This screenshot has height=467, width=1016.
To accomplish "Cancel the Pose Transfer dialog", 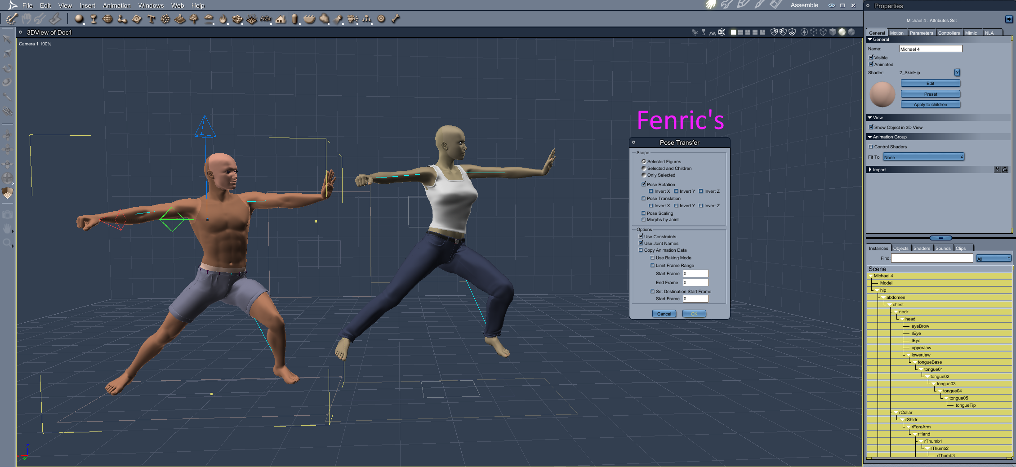I will (x=664, y=314).
